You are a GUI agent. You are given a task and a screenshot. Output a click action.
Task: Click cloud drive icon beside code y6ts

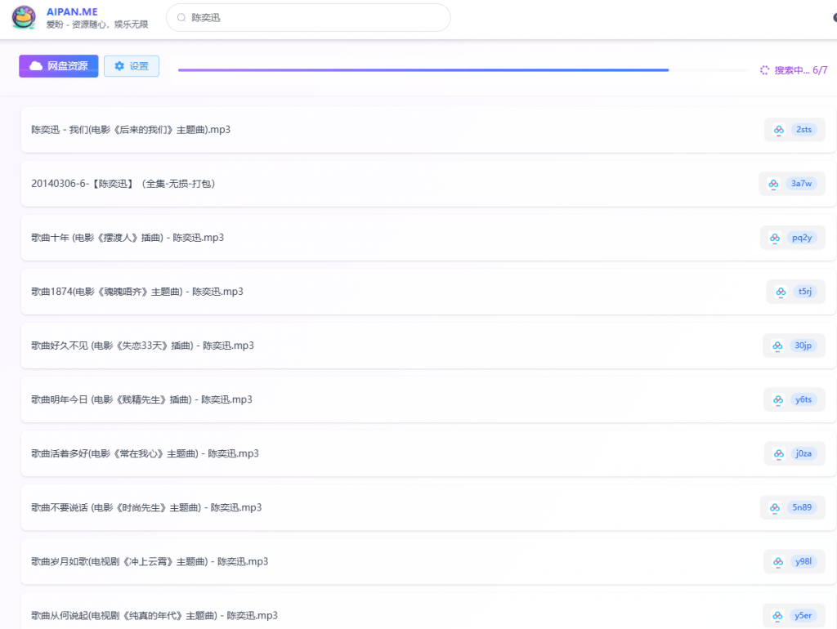pyautogui.click(x=777, y=399)
